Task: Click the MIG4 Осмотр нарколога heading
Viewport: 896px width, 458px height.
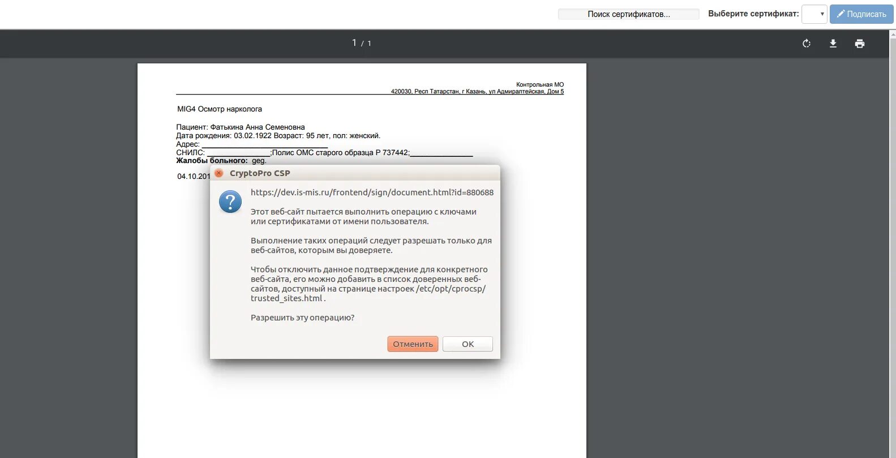Action: [x=220, y=109]
